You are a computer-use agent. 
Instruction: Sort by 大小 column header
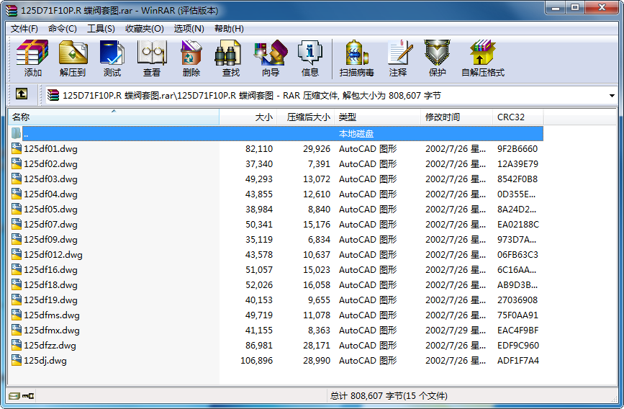click(248, 117)
